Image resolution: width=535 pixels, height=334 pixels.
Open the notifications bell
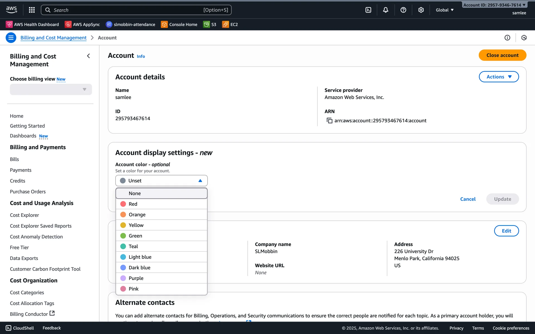click(x=385, y=10)
